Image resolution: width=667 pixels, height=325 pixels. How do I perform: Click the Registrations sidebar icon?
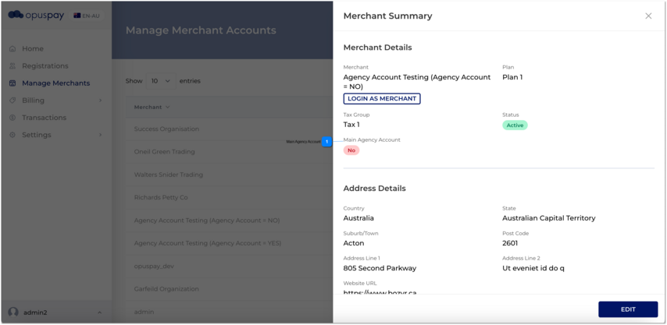point(12,66)
